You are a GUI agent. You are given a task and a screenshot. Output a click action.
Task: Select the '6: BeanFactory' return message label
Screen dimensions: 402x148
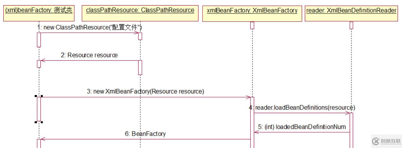146,134
